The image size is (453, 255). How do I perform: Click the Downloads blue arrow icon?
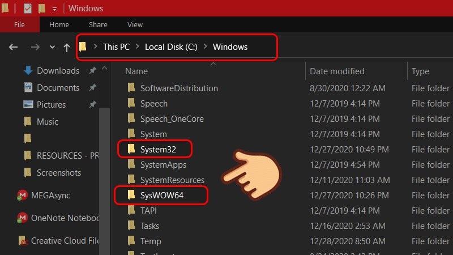point(28,70)
